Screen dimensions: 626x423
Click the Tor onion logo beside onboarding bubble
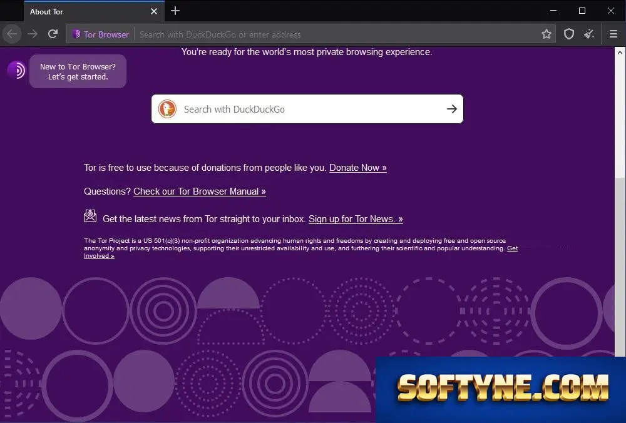point(16,70)
